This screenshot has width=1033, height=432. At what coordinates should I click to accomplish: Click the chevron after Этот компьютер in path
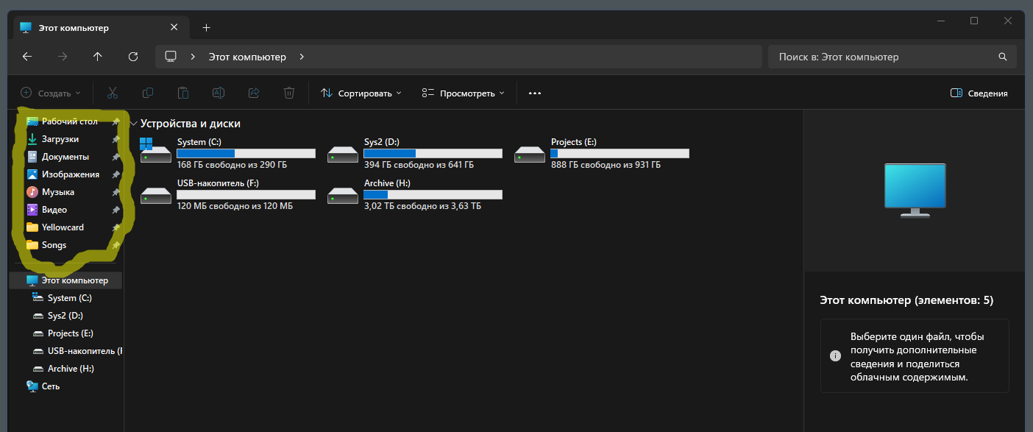302,57
